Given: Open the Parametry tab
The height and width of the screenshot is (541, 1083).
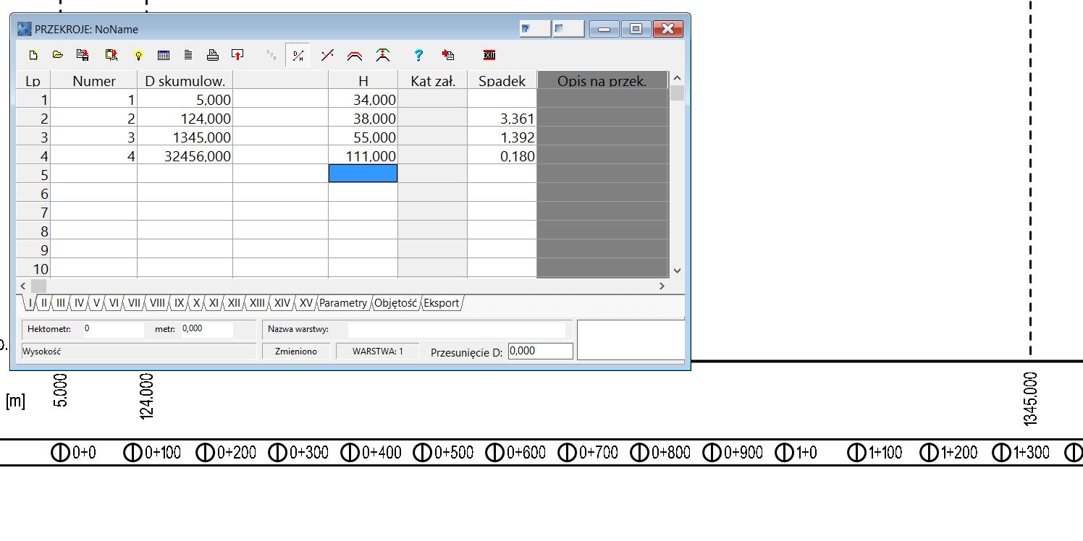Looking at the screenshot, I should click(343, 303).
